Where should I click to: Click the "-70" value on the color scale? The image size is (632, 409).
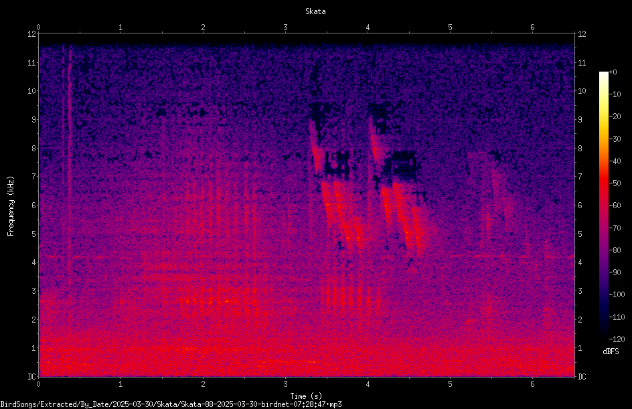click(615, 228)
